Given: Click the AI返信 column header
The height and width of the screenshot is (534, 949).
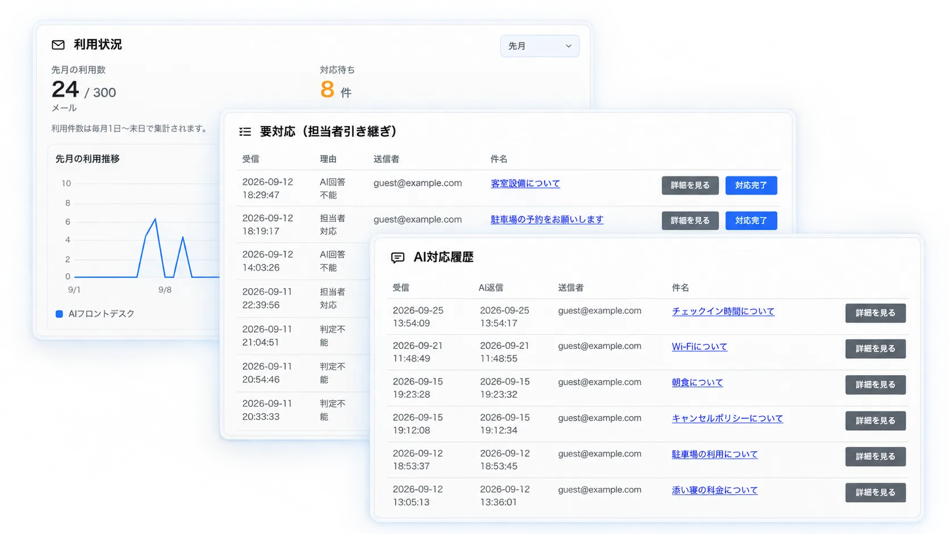Looking at the screenshot, I should tap(491, 288).
